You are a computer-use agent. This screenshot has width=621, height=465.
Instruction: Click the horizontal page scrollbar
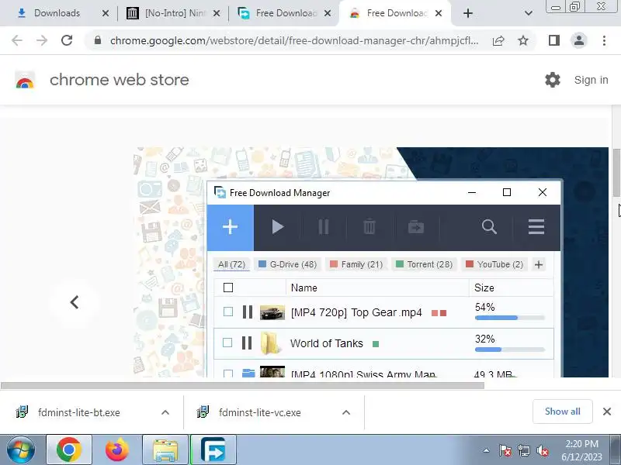click(x=242, y=385)
